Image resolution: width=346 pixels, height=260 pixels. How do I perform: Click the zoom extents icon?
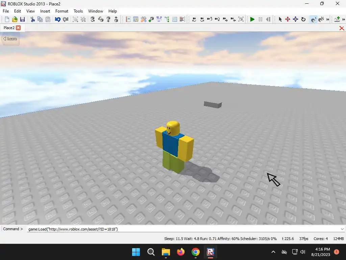tap(241, 19)
